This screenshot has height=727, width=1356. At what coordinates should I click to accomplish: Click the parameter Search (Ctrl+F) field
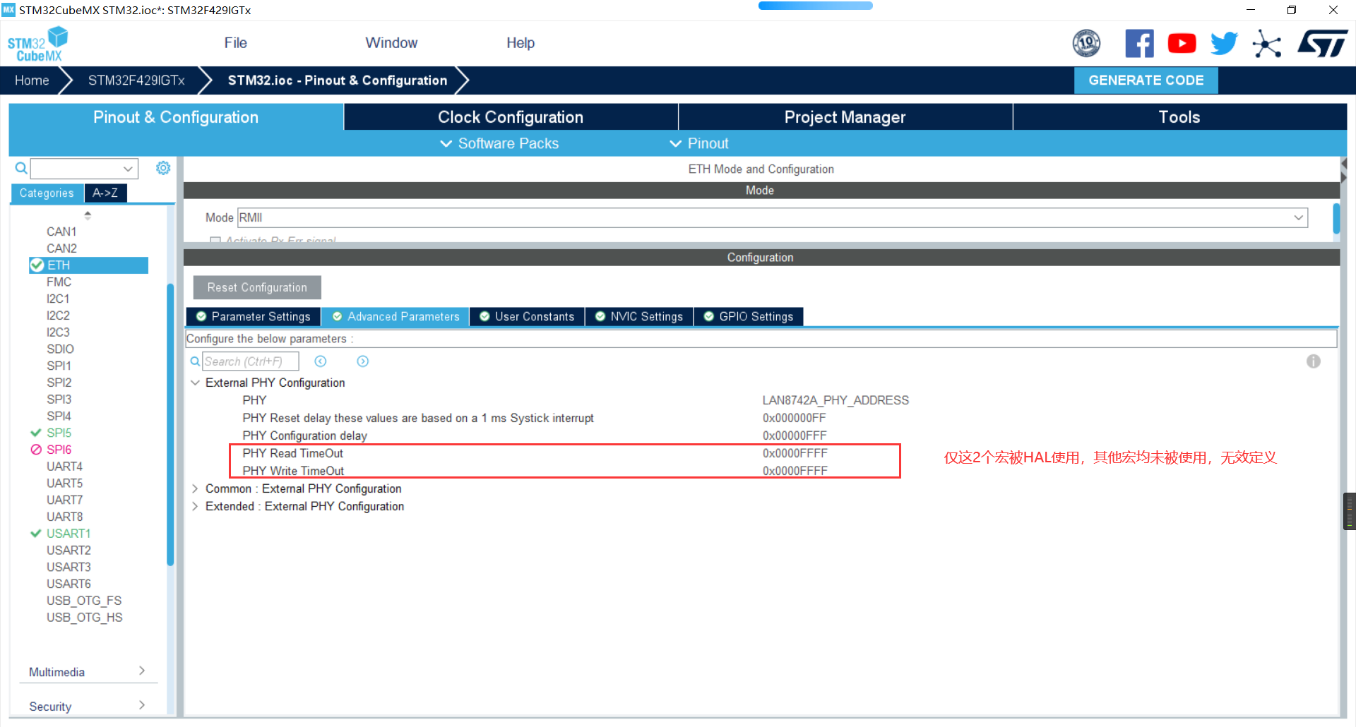click(251, 361)
